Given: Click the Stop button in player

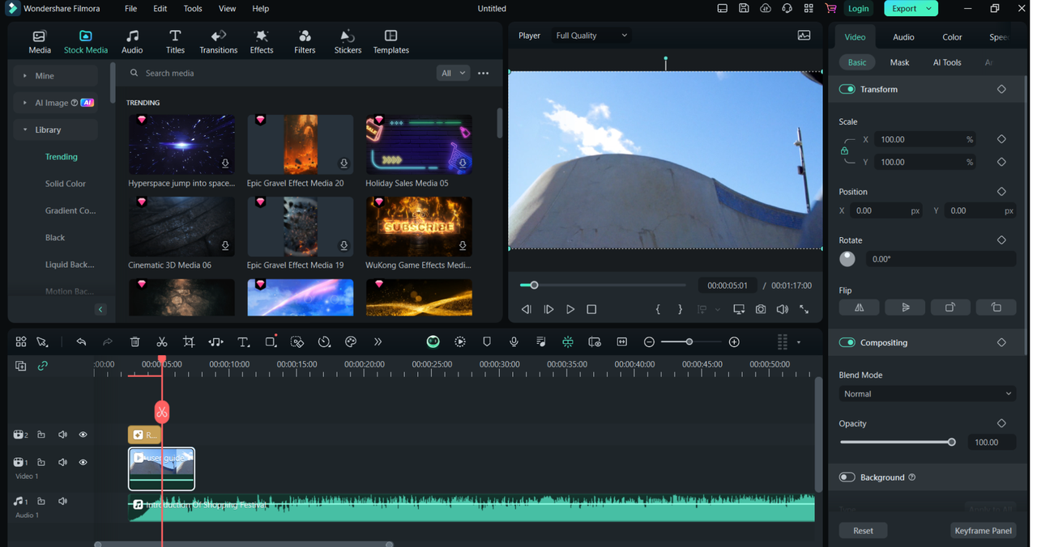Looking at the screenshot, I should [x=591, y=309].
